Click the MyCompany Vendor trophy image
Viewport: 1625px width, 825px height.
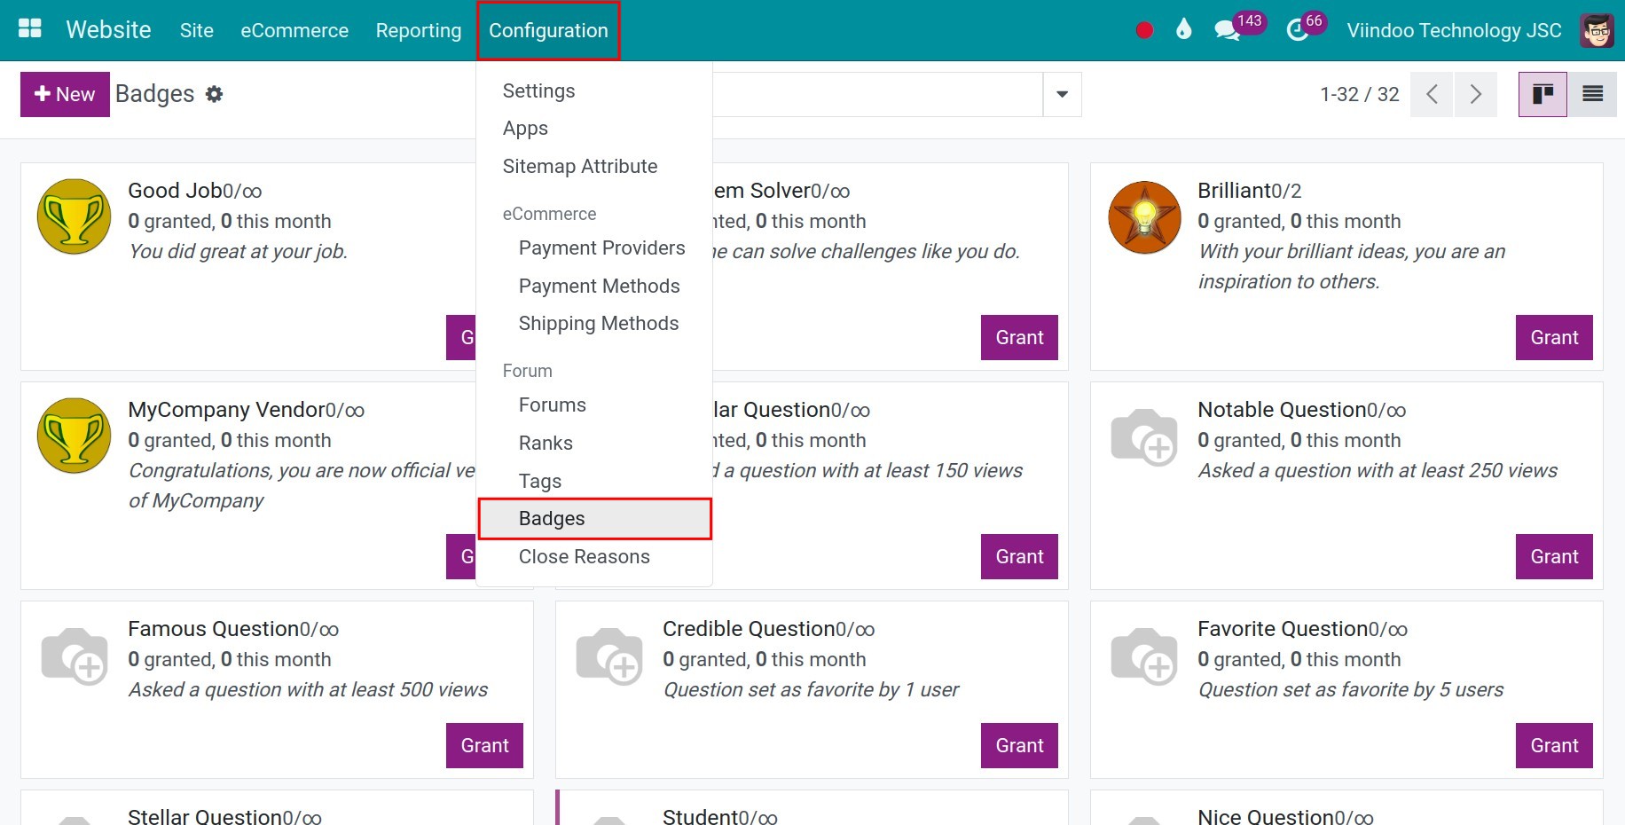(74, 436)
